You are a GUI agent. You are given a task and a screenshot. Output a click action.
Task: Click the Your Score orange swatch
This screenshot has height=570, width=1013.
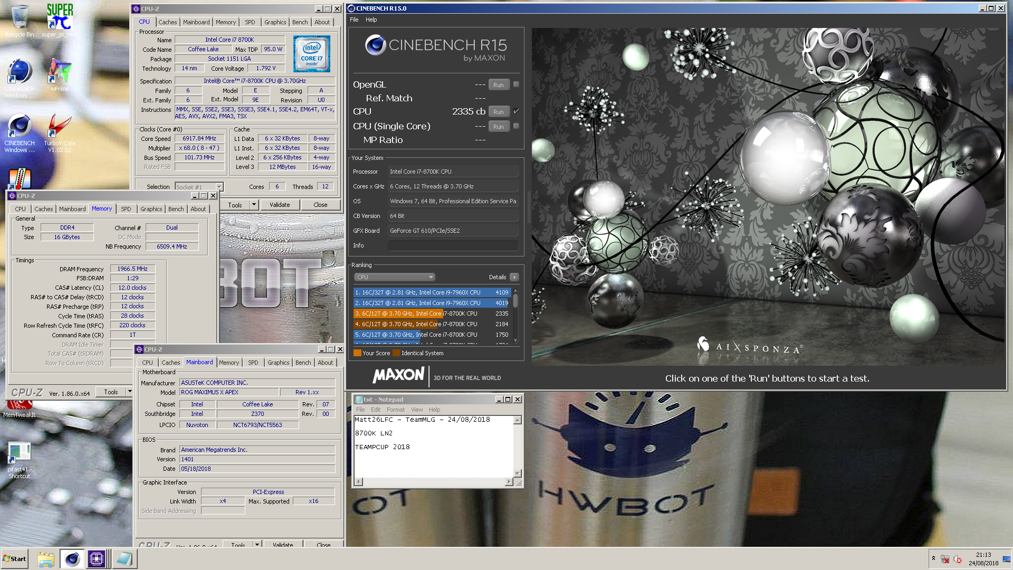357,353
